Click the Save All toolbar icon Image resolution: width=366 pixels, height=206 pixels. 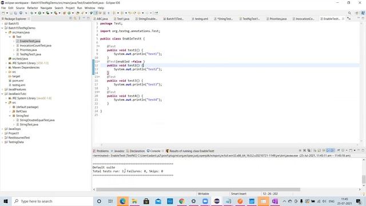coord(15,13)
